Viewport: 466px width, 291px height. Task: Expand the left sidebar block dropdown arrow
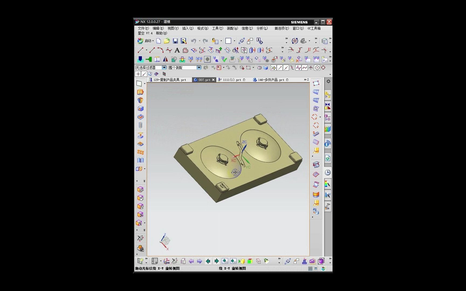click(145, 169)
